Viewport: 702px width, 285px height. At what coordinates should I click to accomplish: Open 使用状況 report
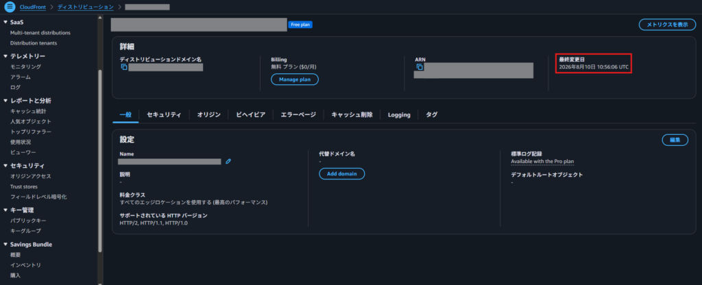click(21, 142)
